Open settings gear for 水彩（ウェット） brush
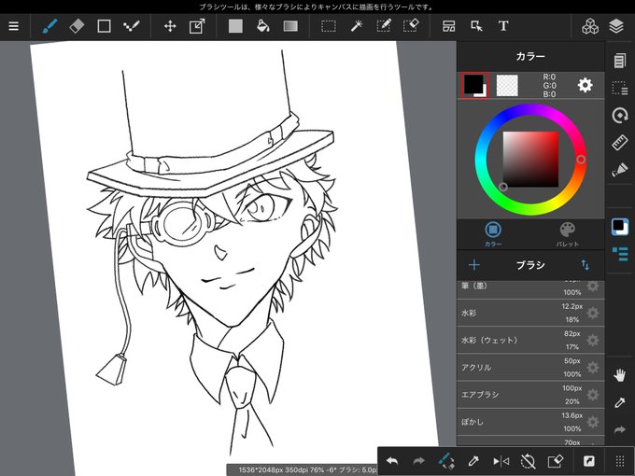635x476 pixels. [x=592, y=340]
